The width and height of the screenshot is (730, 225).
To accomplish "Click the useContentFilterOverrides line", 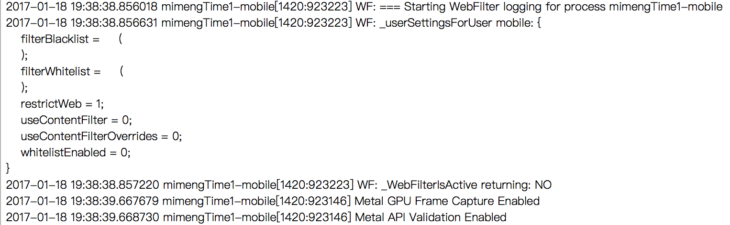I will click(x=101, y=136).
